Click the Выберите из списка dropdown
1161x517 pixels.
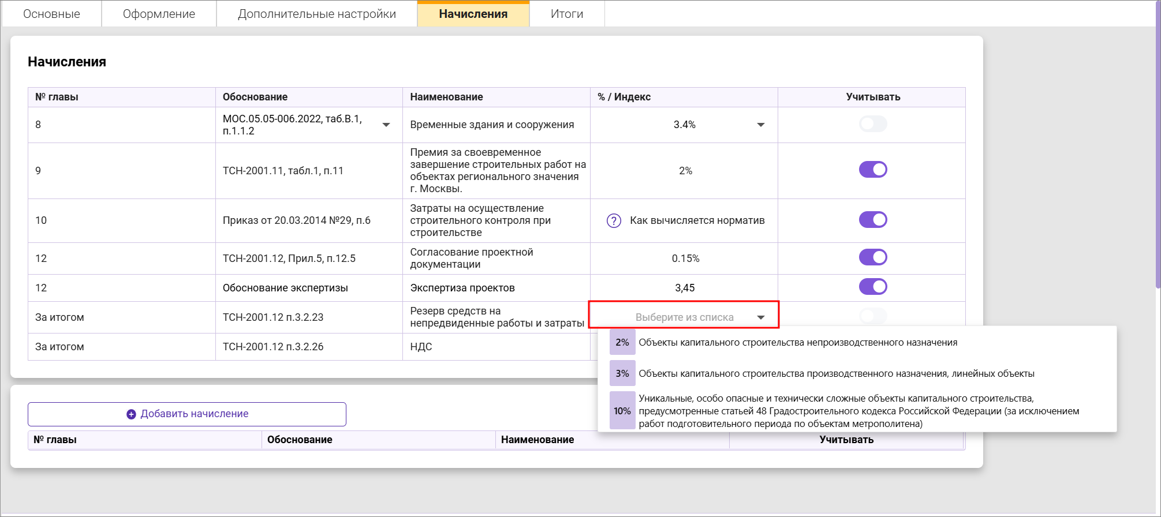(x=684, y=317)
